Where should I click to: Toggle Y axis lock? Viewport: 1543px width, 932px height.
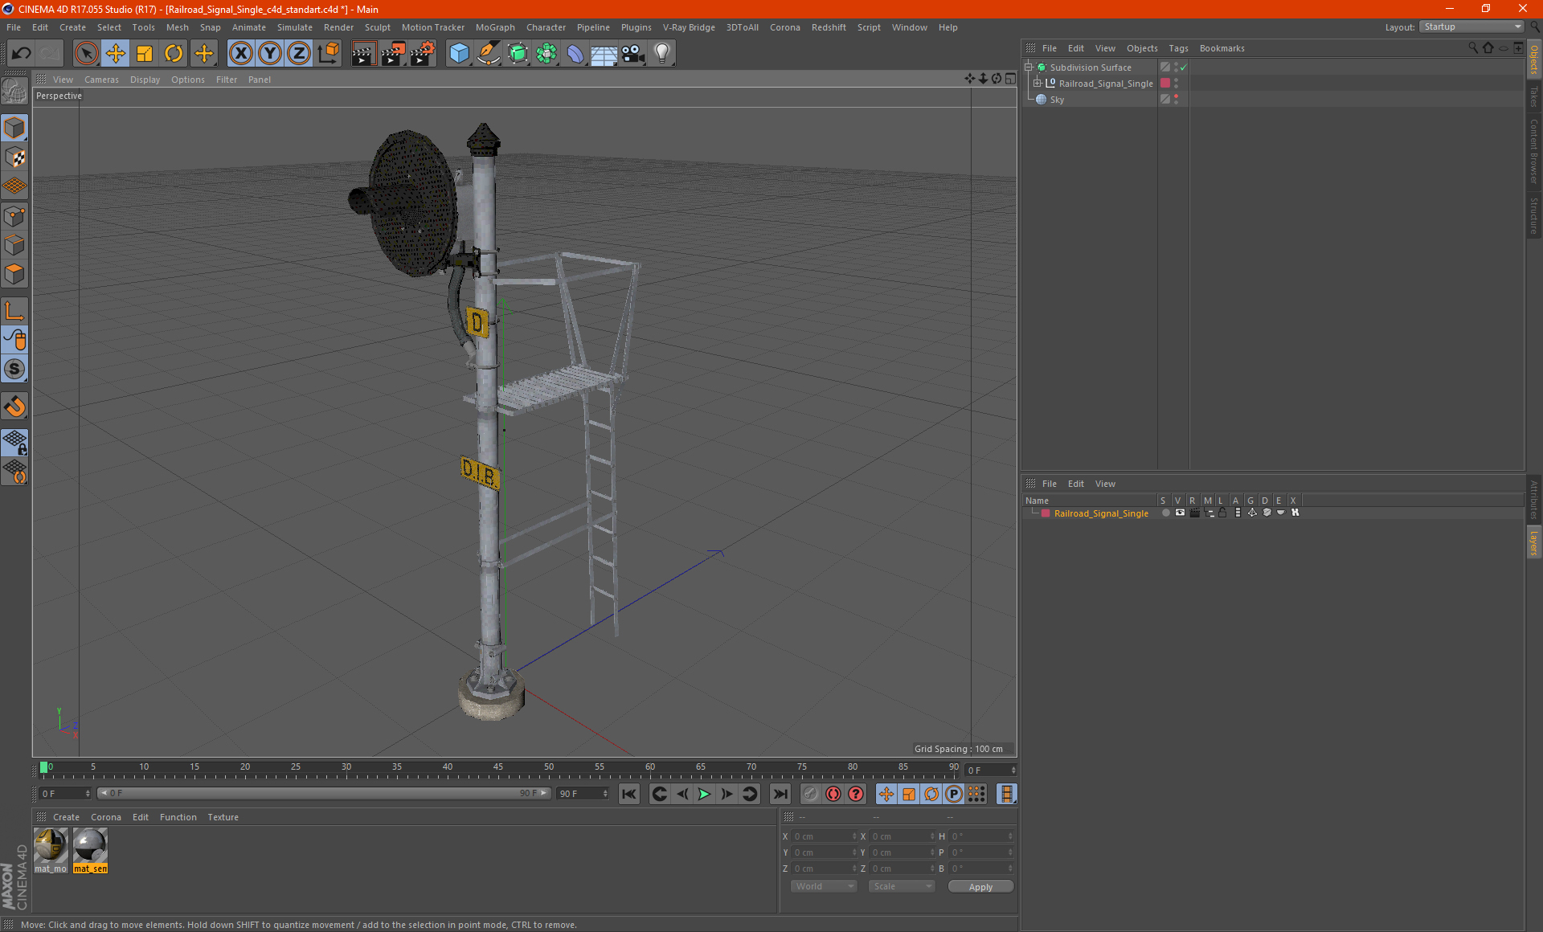270,53
